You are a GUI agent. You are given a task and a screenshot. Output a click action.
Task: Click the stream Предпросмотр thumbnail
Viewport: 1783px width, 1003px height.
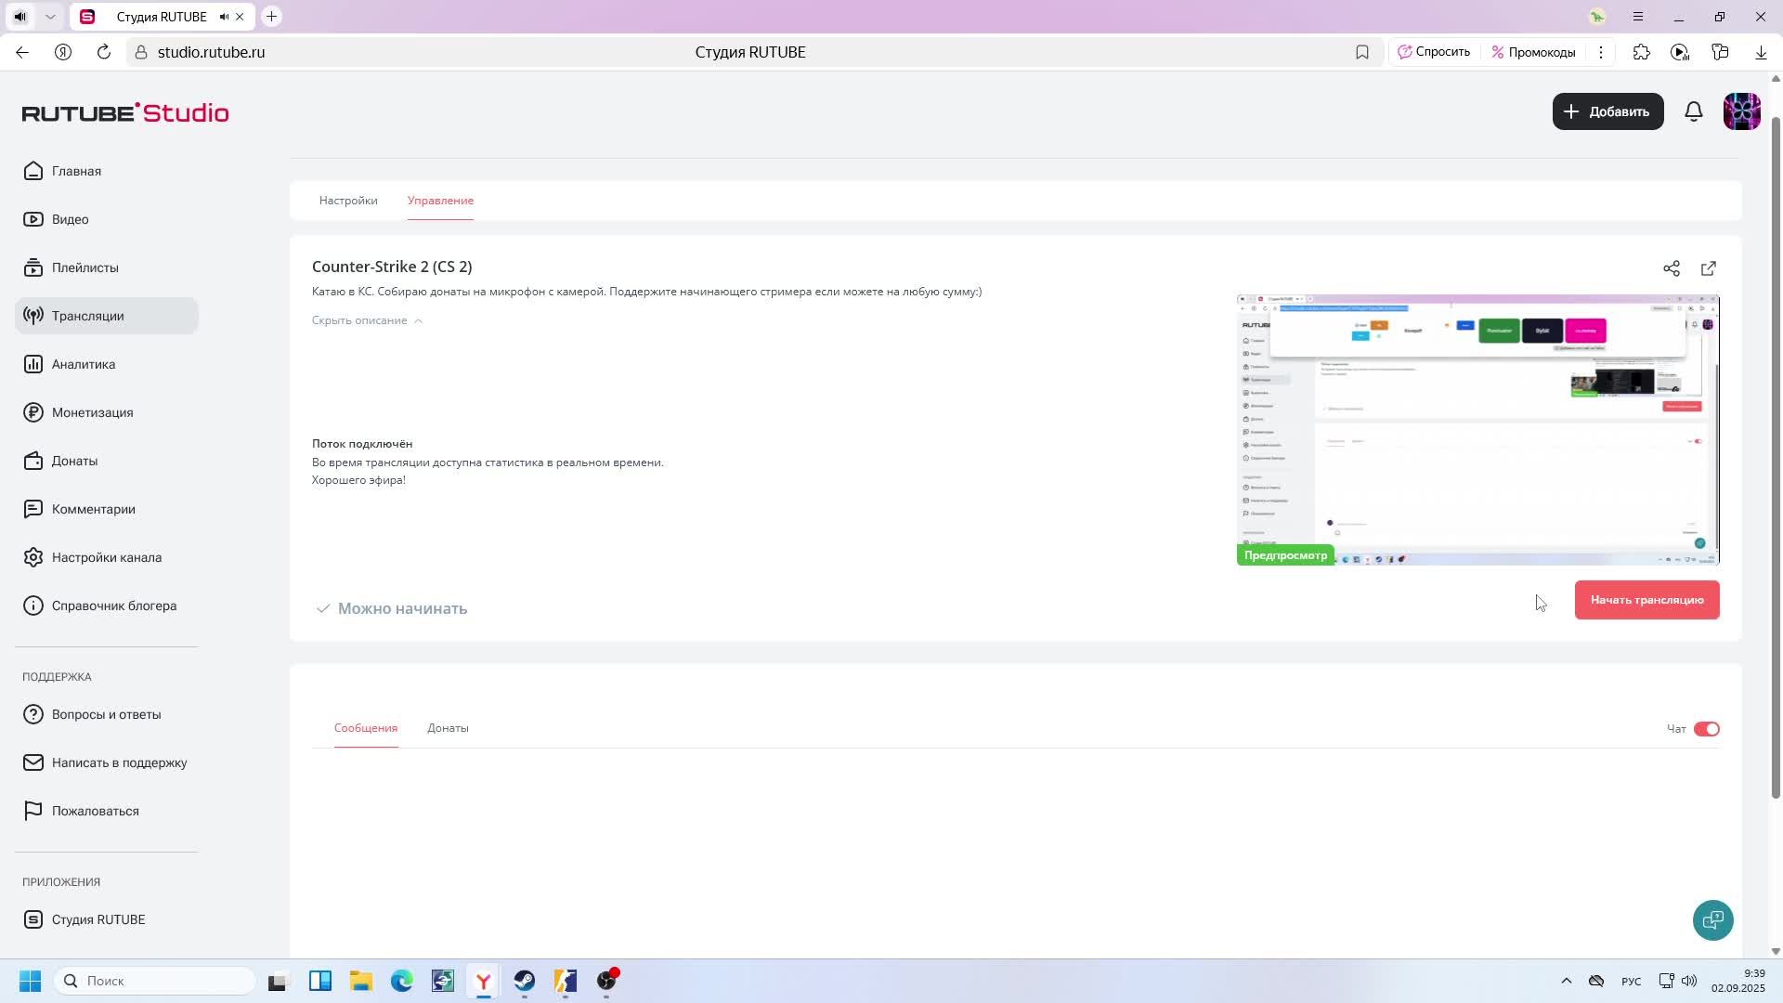pos(1477,430)
